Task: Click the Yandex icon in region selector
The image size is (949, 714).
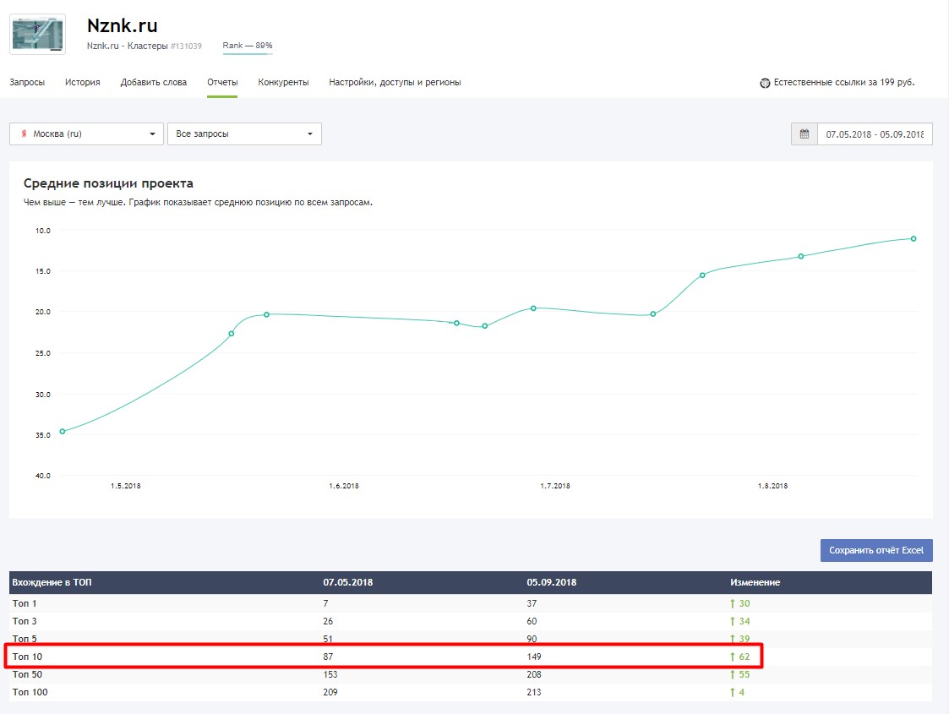Action: 24,134
